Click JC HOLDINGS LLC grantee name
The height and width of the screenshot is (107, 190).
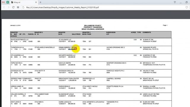65,40
